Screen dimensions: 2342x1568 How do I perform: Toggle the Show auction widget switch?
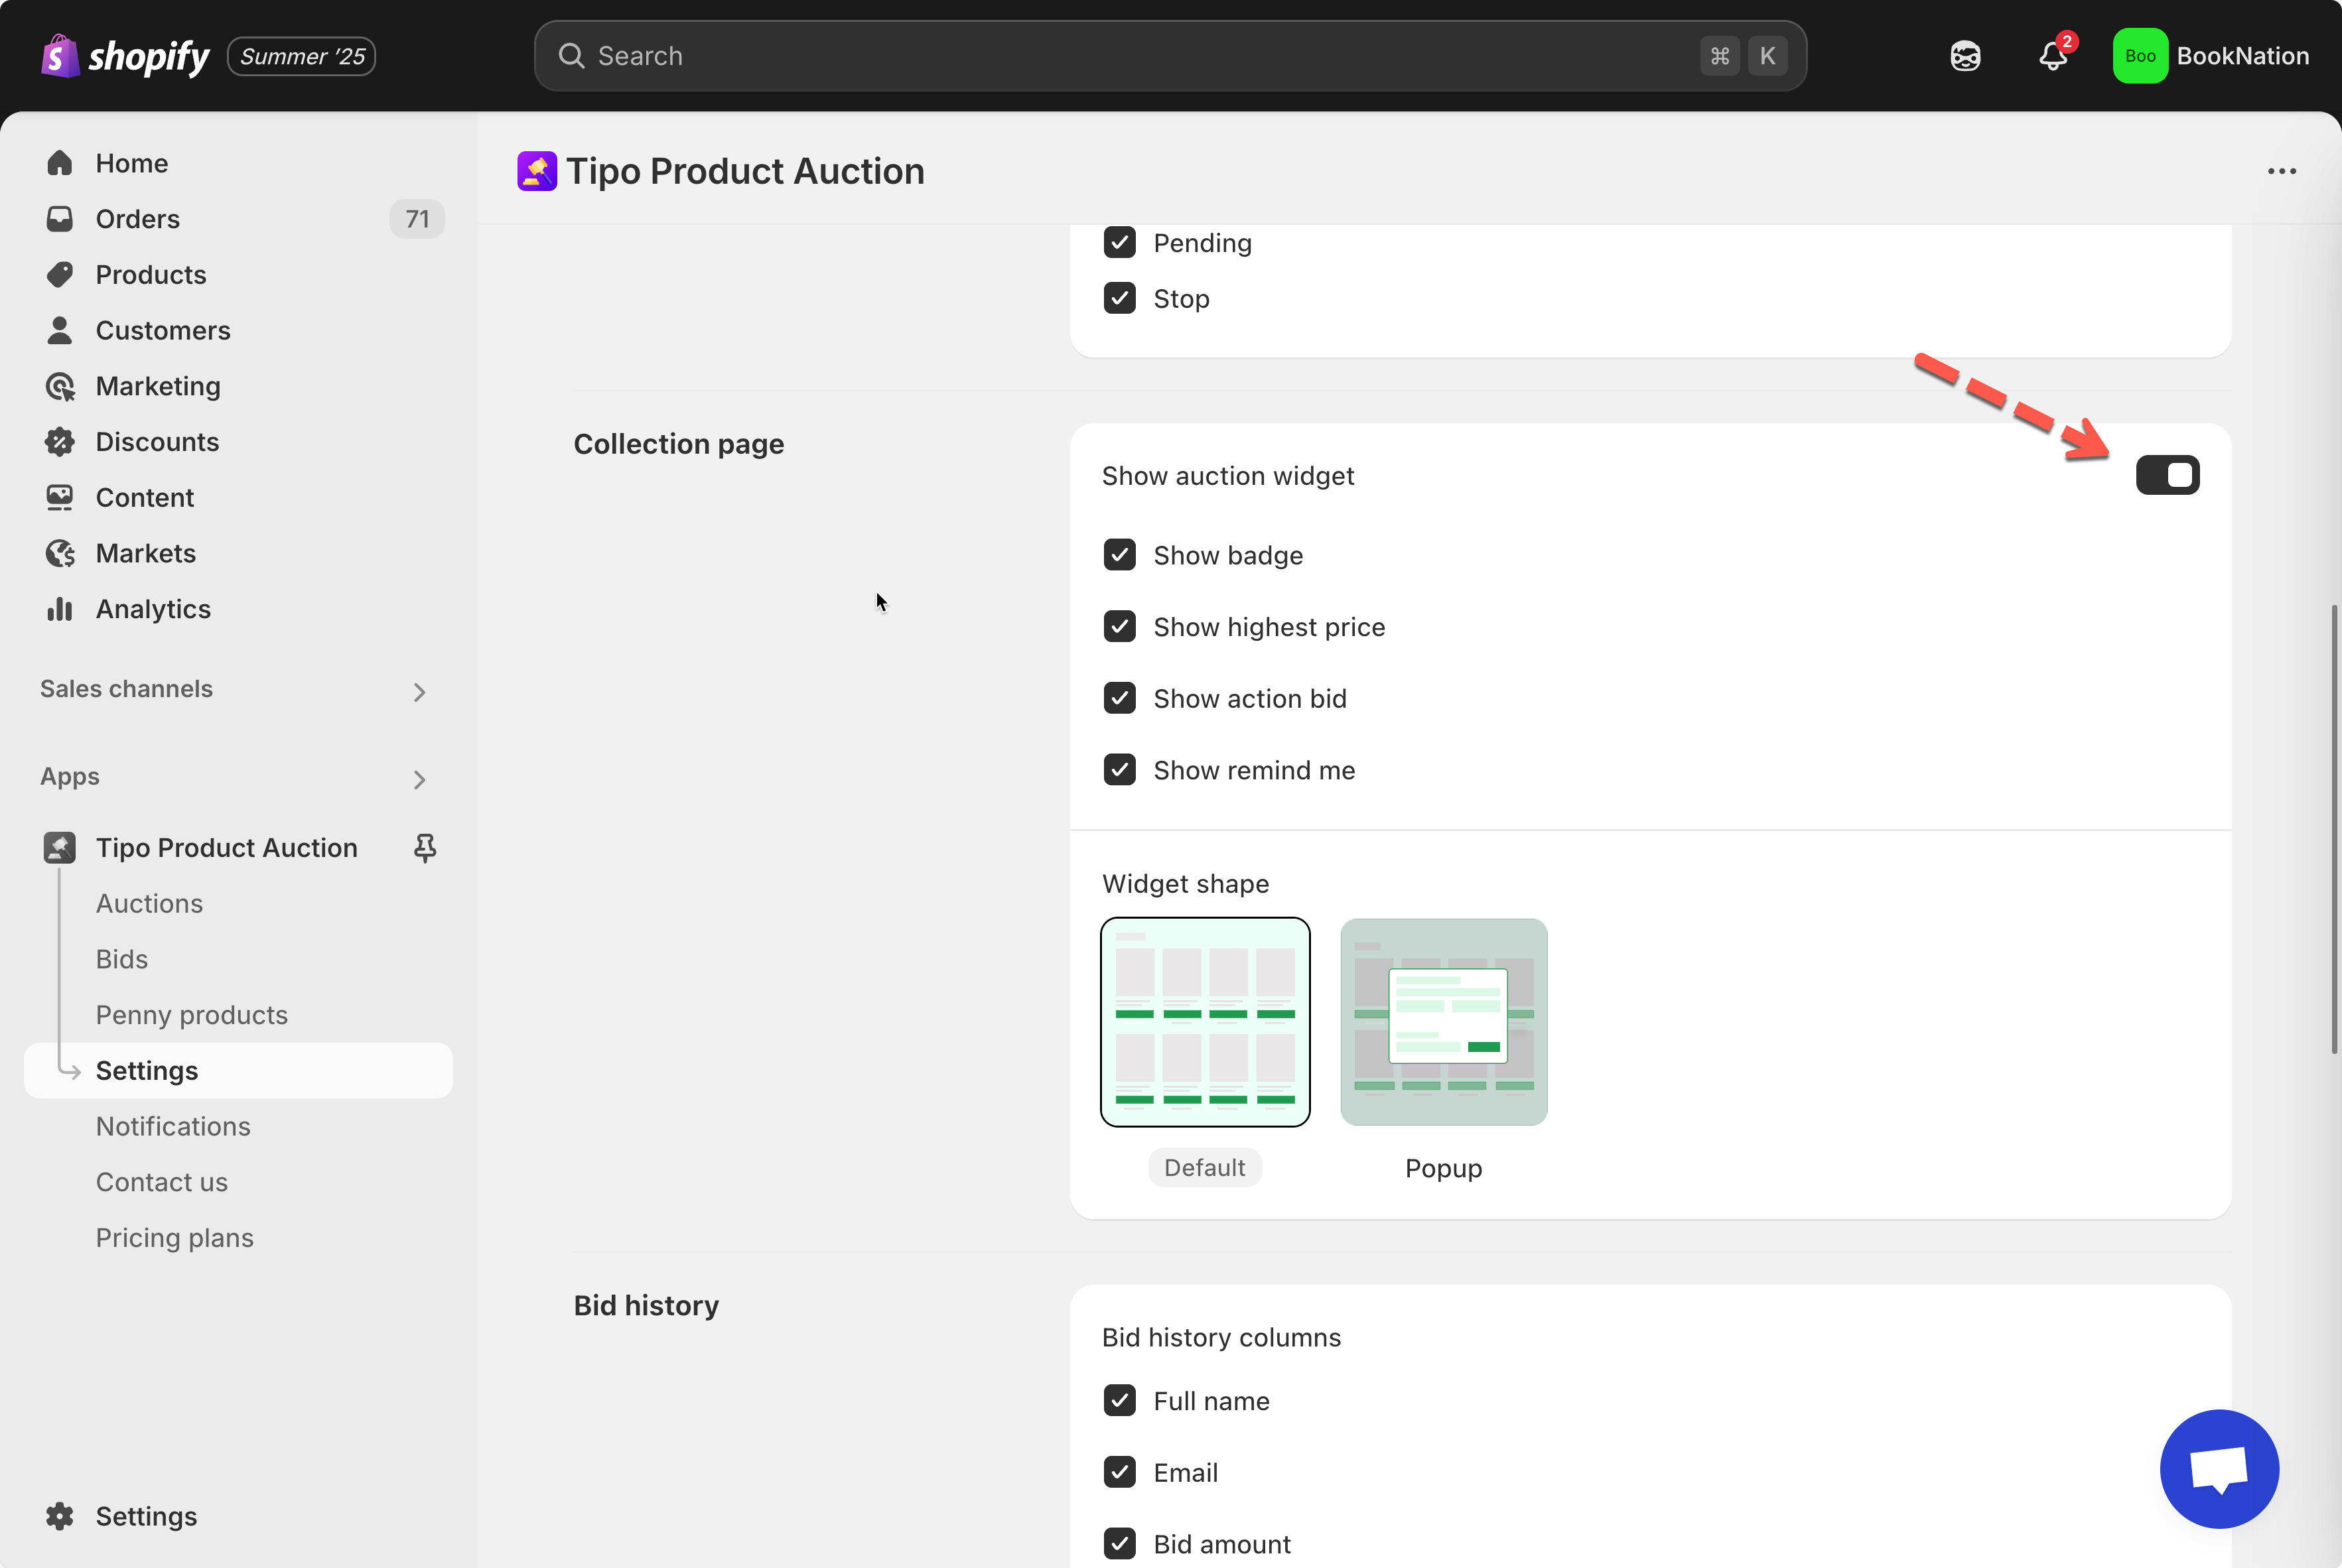[x=2167, y=475]
